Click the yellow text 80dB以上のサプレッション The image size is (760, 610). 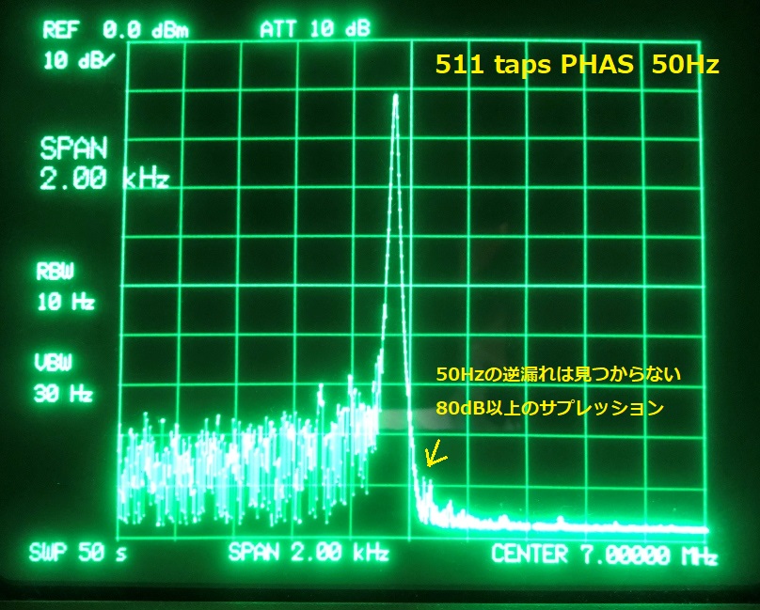coord(549,408)
